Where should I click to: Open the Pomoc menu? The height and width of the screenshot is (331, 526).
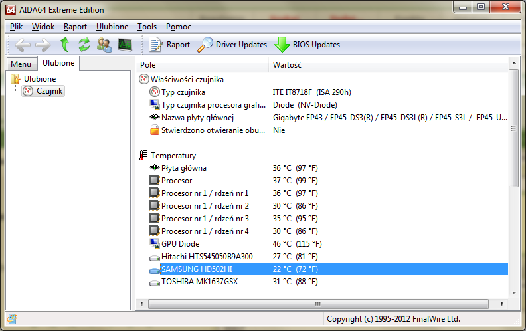(179, 27)
